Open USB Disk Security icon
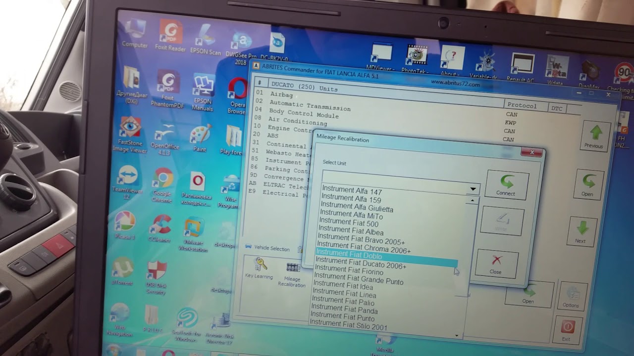The image size is (634, 356). click(156, 278)
